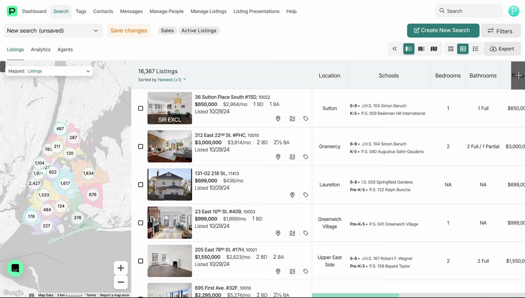Change sort order from Newest (+1)
The width and height of the screenshot is (525, 298).
click(172, 80)
